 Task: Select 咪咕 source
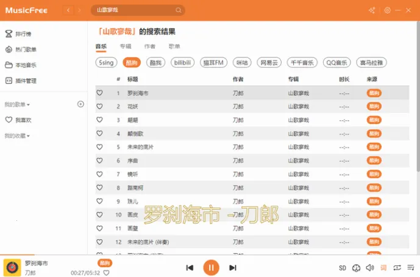pos(242,62)
